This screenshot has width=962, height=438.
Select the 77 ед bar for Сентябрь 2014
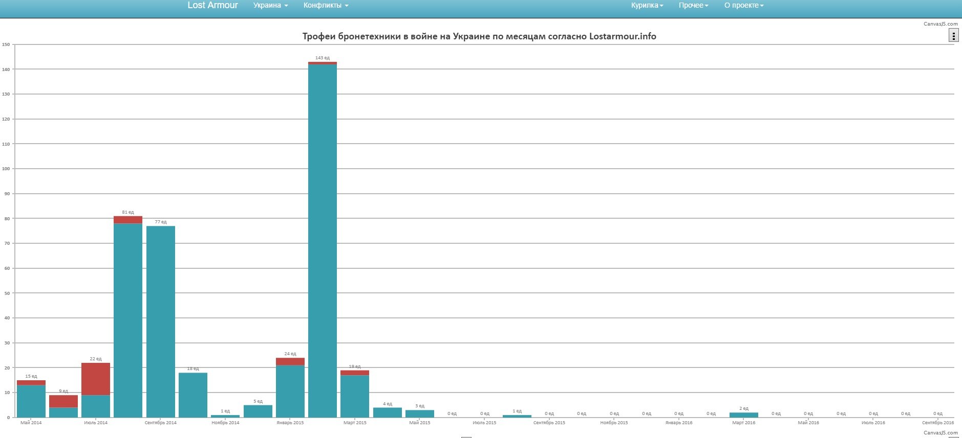coord(161,321)
